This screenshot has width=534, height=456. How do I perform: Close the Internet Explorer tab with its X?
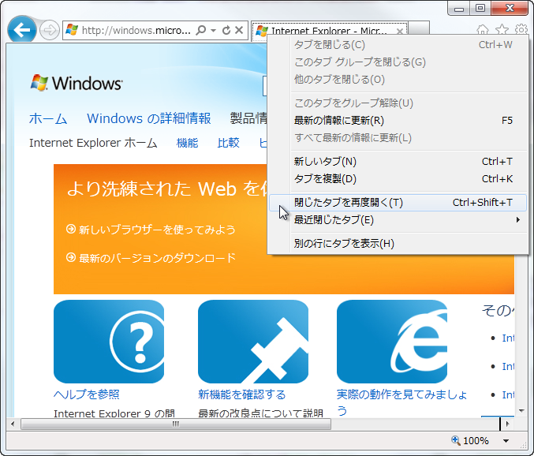tap(400, 31)
